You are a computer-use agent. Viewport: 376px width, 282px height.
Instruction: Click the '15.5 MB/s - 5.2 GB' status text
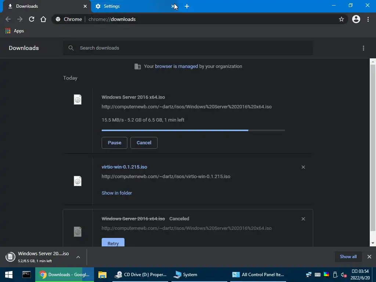143,120
